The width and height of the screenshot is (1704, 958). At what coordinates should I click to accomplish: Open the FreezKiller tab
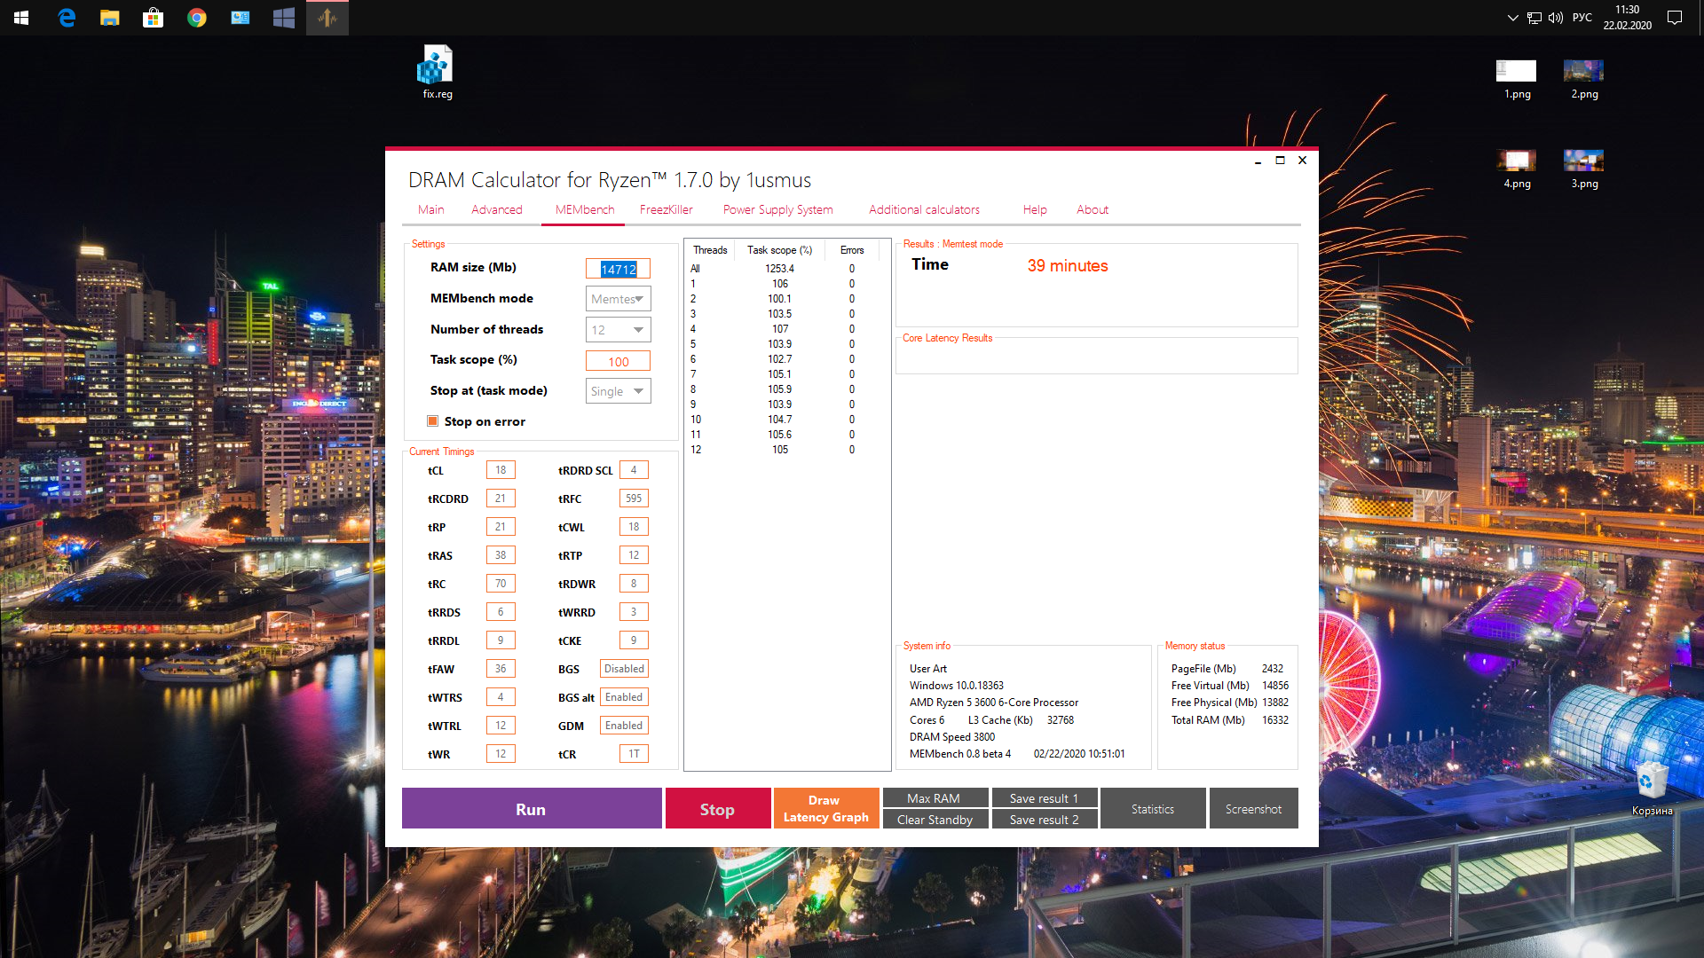[666, 209]
